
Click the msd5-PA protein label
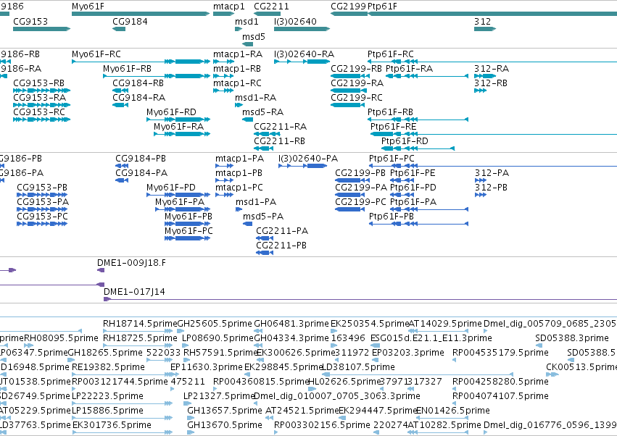pos(263,216)
